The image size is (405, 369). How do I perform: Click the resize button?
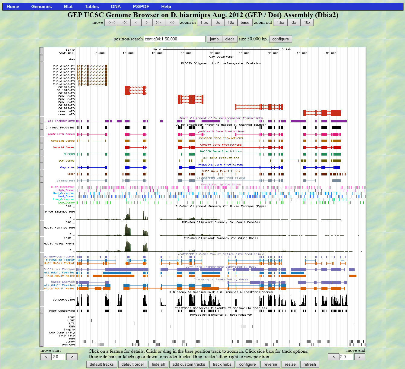pos(290,364)
